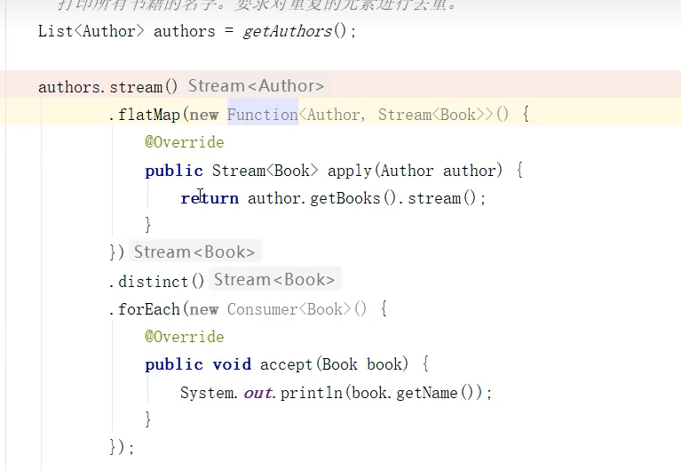Click the accept method name
This screenshot has width=681, height=471.
pos(287,364)
